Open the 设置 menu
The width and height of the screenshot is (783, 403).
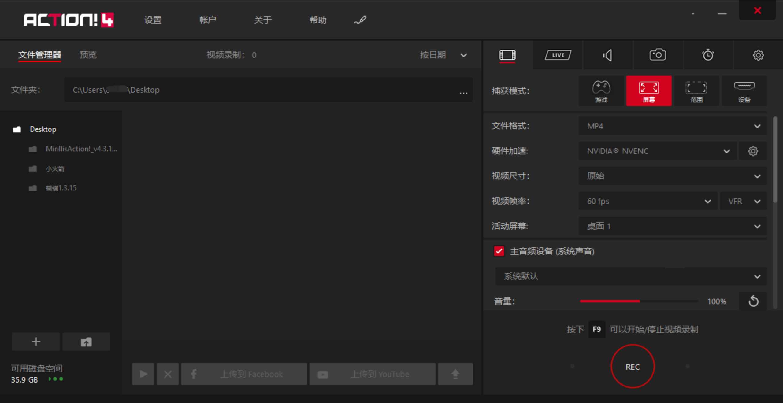pyautogui.click(x=153, y=20)
